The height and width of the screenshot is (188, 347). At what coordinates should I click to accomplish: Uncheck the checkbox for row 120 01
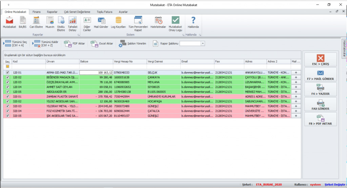(x=7, y=72)
